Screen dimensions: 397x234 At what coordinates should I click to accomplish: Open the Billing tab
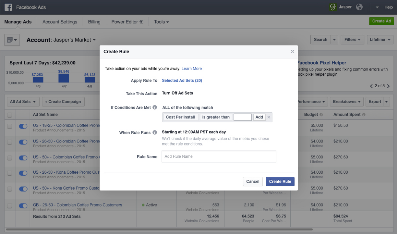coord(94,22)
